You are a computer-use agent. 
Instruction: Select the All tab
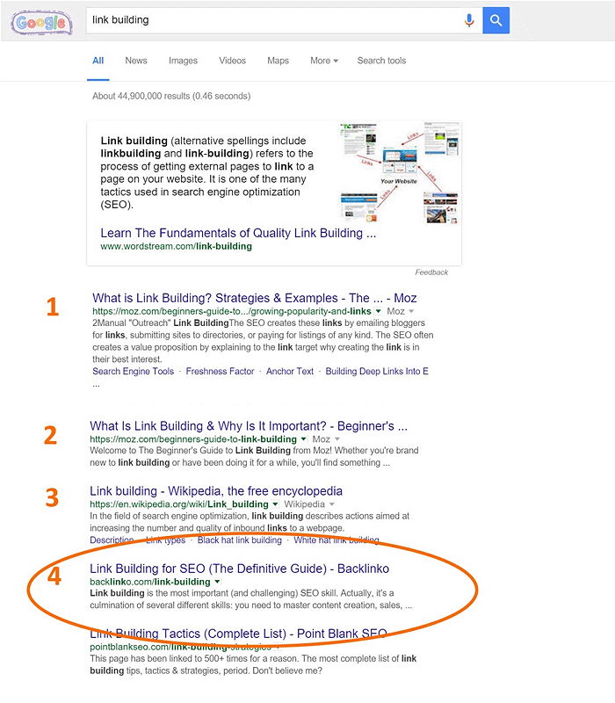98,61
